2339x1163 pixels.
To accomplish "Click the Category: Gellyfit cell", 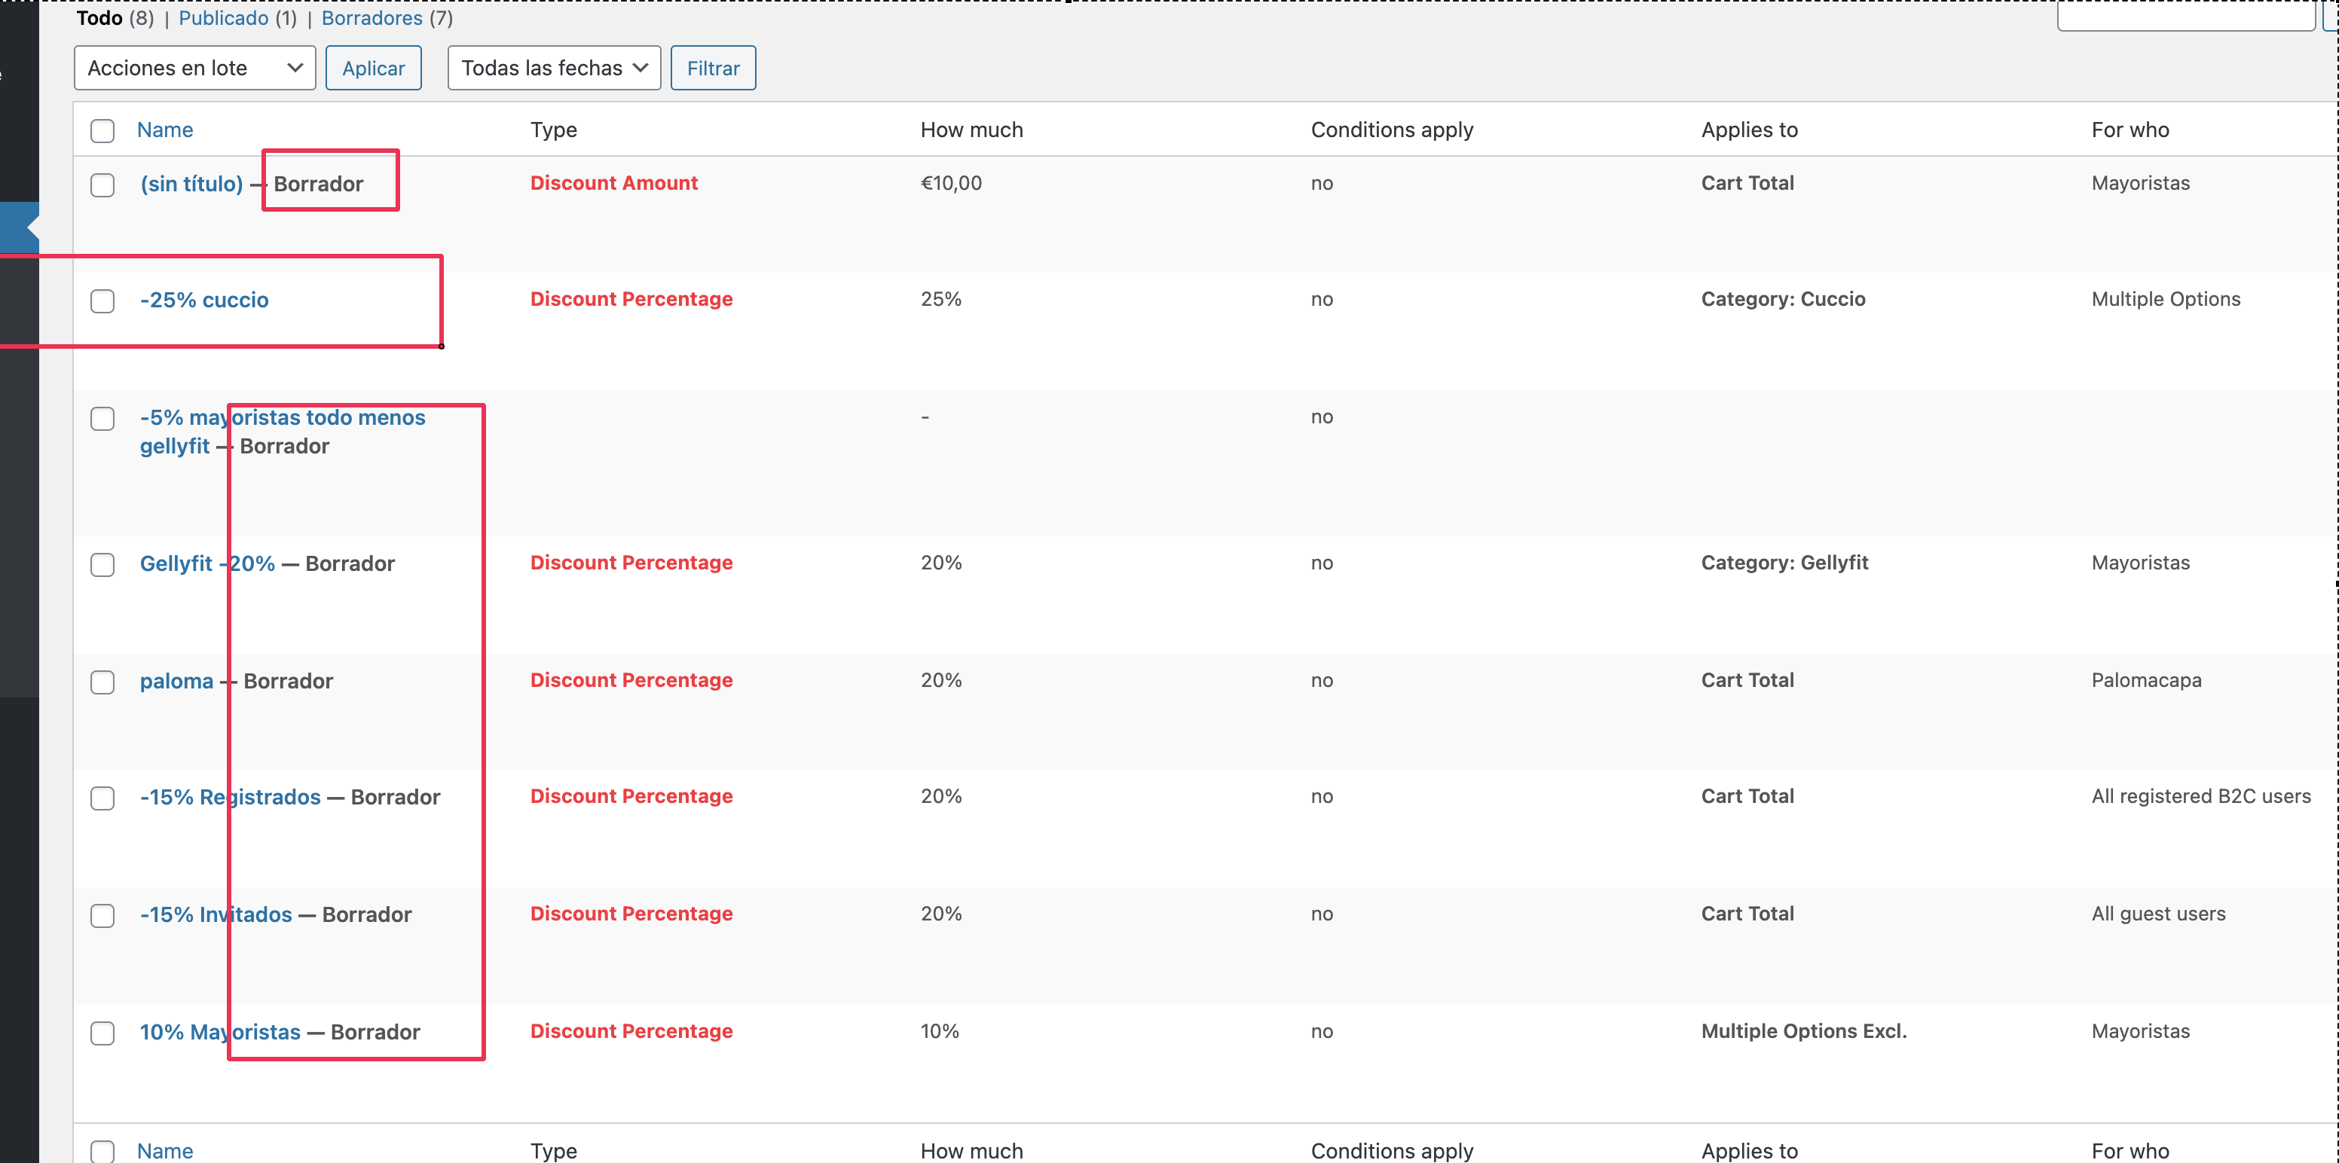I will coord(1785,562).
